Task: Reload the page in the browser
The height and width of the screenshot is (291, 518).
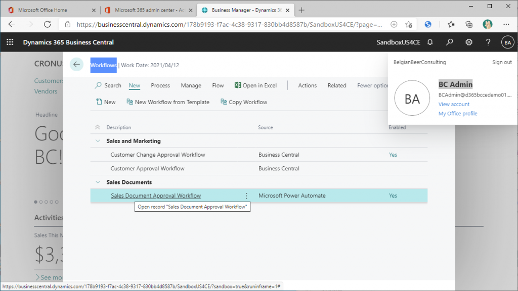Action: click(48, 24)
